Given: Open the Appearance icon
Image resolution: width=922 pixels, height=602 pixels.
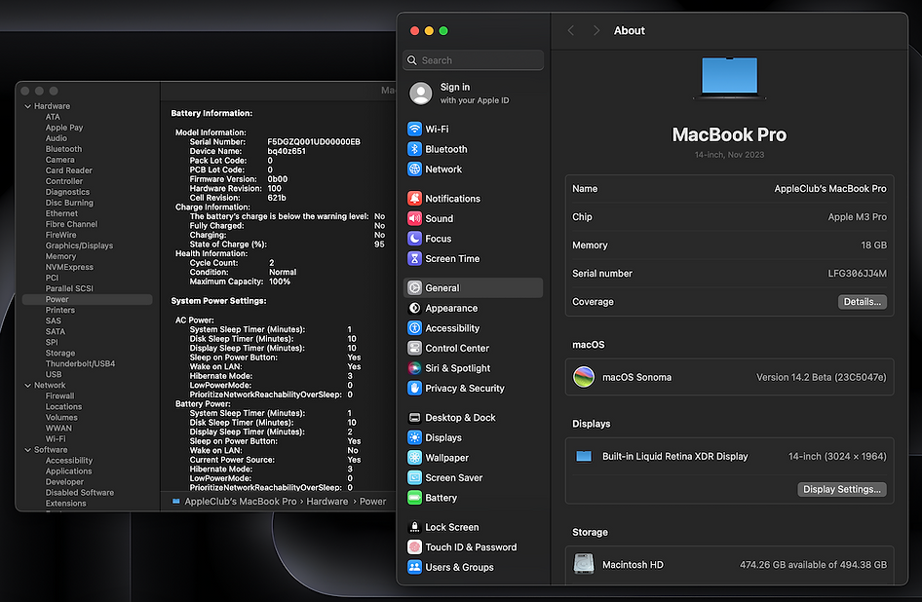Looking at the screenshot, I should (414, 308).
